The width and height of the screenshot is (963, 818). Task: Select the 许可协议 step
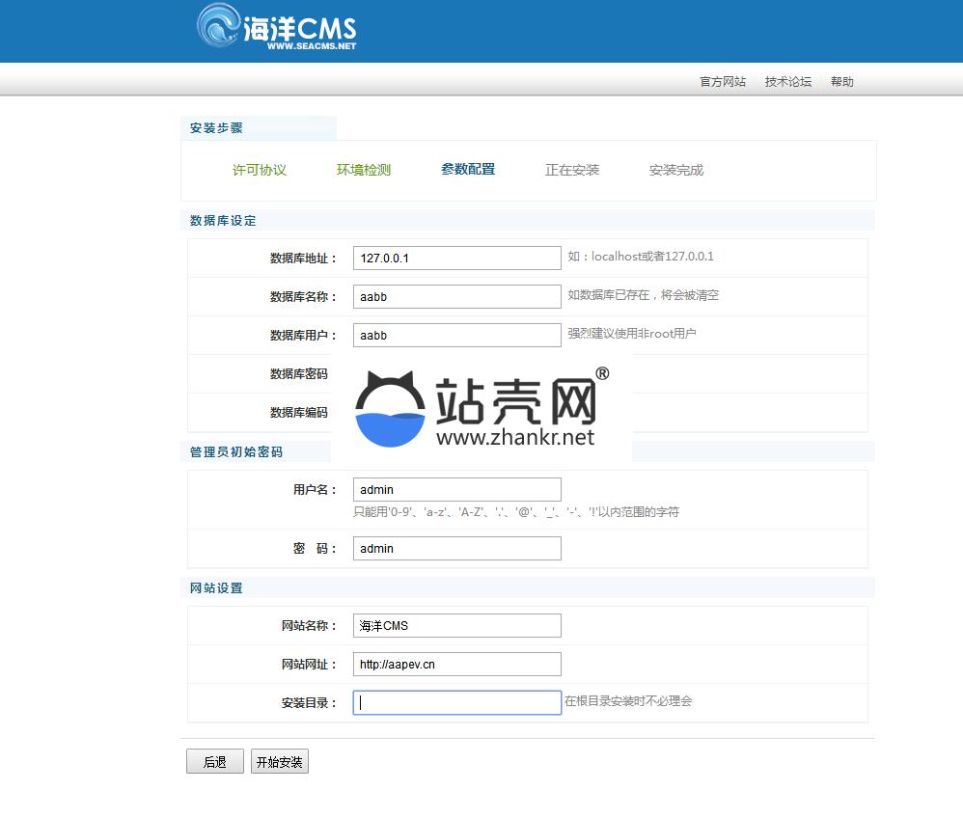260,170
